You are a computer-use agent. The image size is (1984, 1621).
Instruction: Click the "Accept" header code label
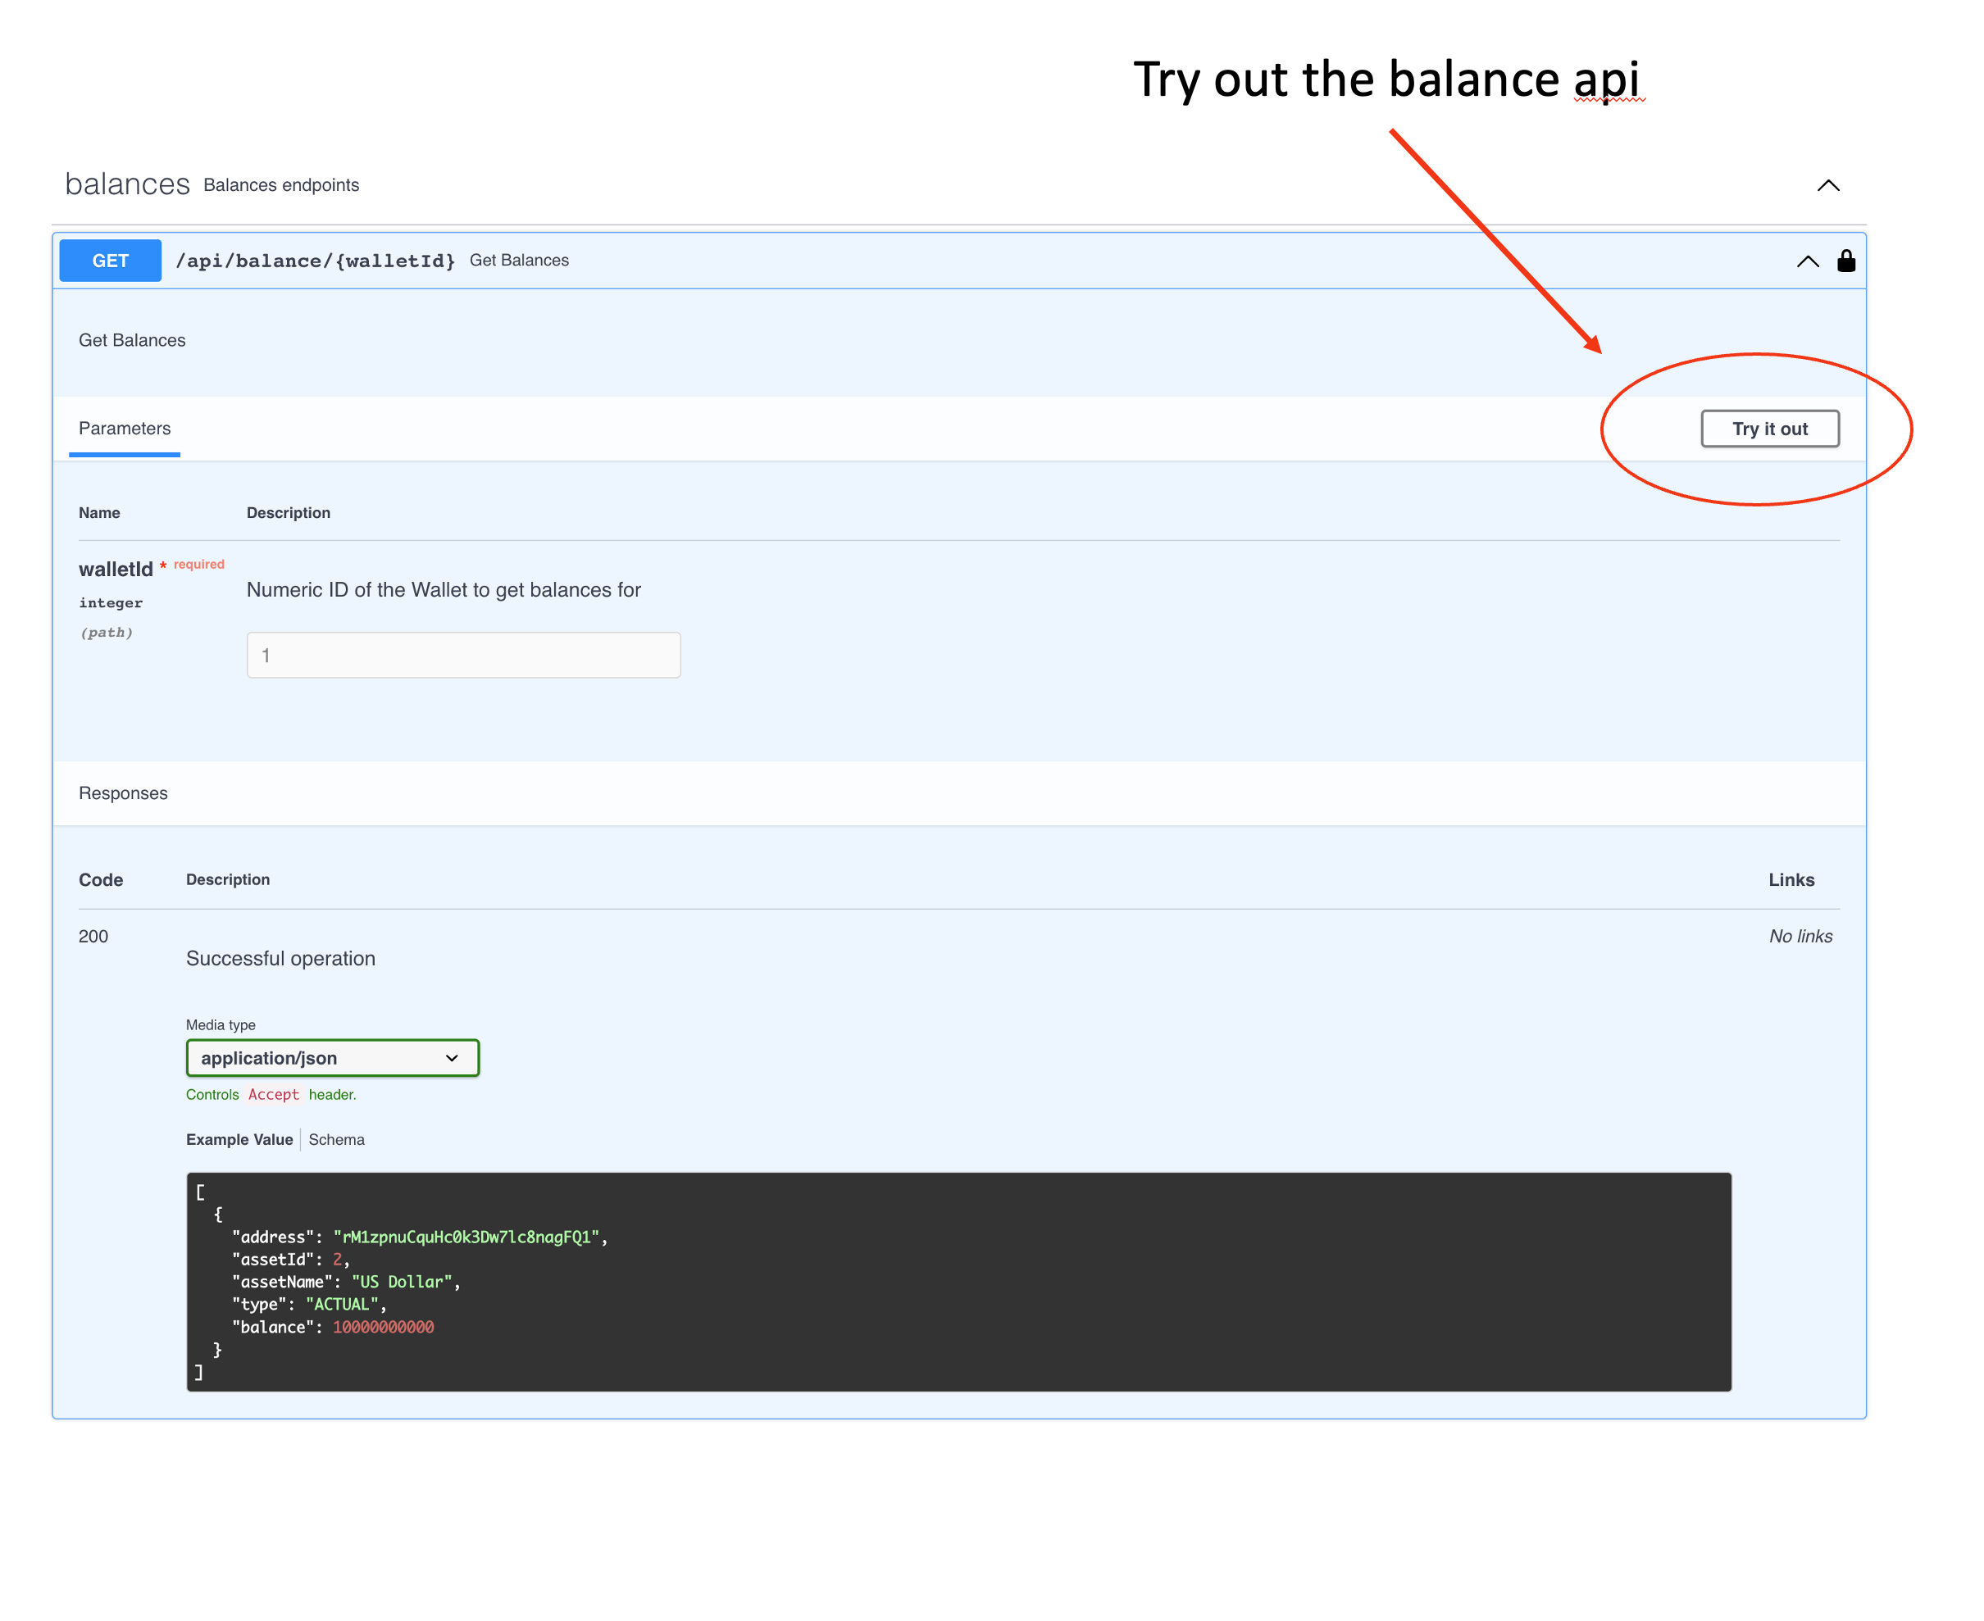pos(274,1094)
